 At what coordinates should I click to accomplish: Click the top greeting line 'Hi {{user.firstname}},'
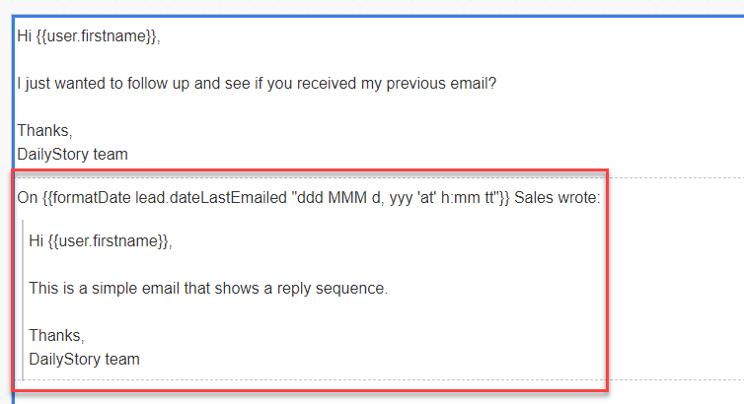coord(89,36)
